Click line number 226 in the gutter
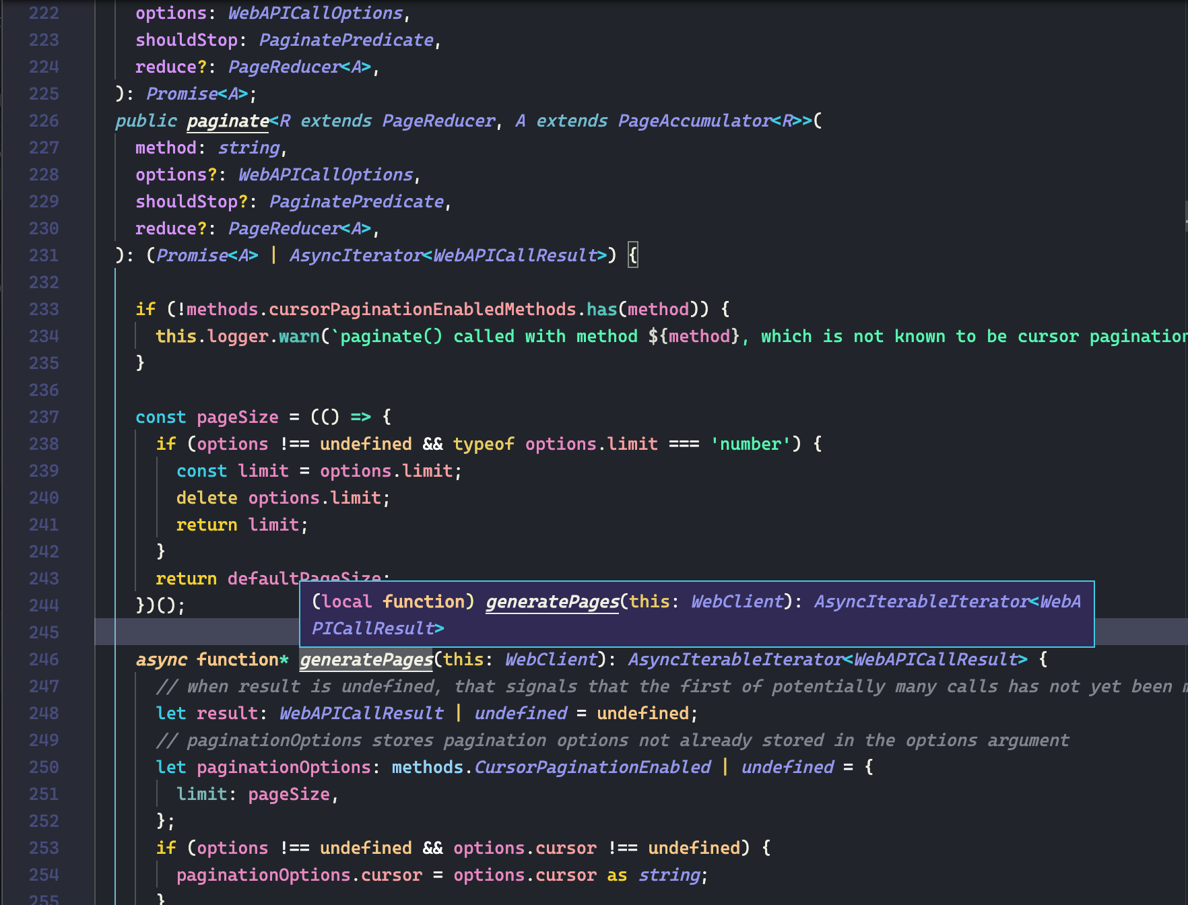This screenshot has width=1188, height=905. (x=44, y=121)
